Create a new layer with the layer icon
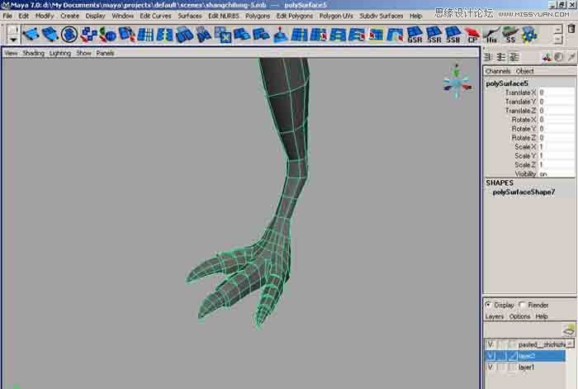This screenshot has height=389, width=578. tap(568, 330)
